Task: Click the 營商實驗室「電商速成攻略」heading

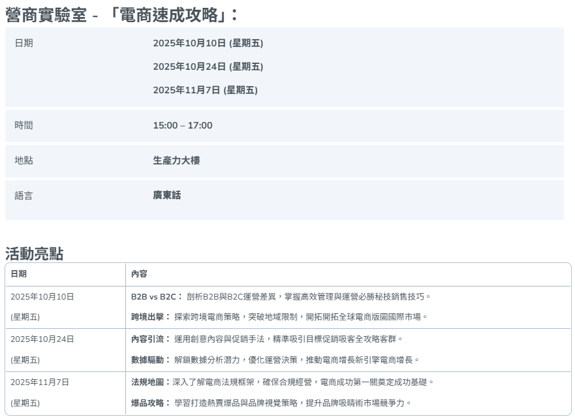Action: (122, 14)
